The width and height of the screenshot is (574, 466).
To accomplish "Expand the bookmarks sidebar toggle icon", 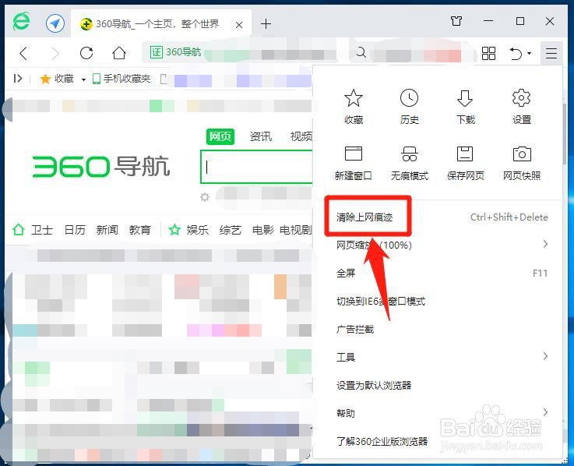I will [18, 79].
